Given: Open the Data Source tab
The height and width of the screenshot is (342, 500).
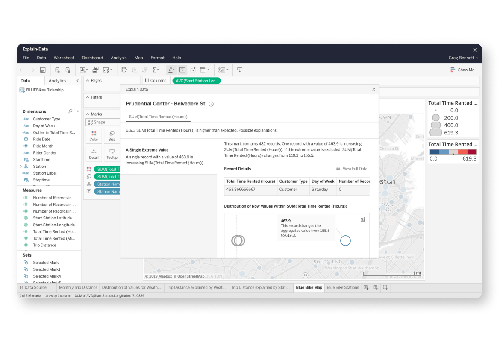Looking at the screenshot, I should pyautogui.click(x=33, y=287).
